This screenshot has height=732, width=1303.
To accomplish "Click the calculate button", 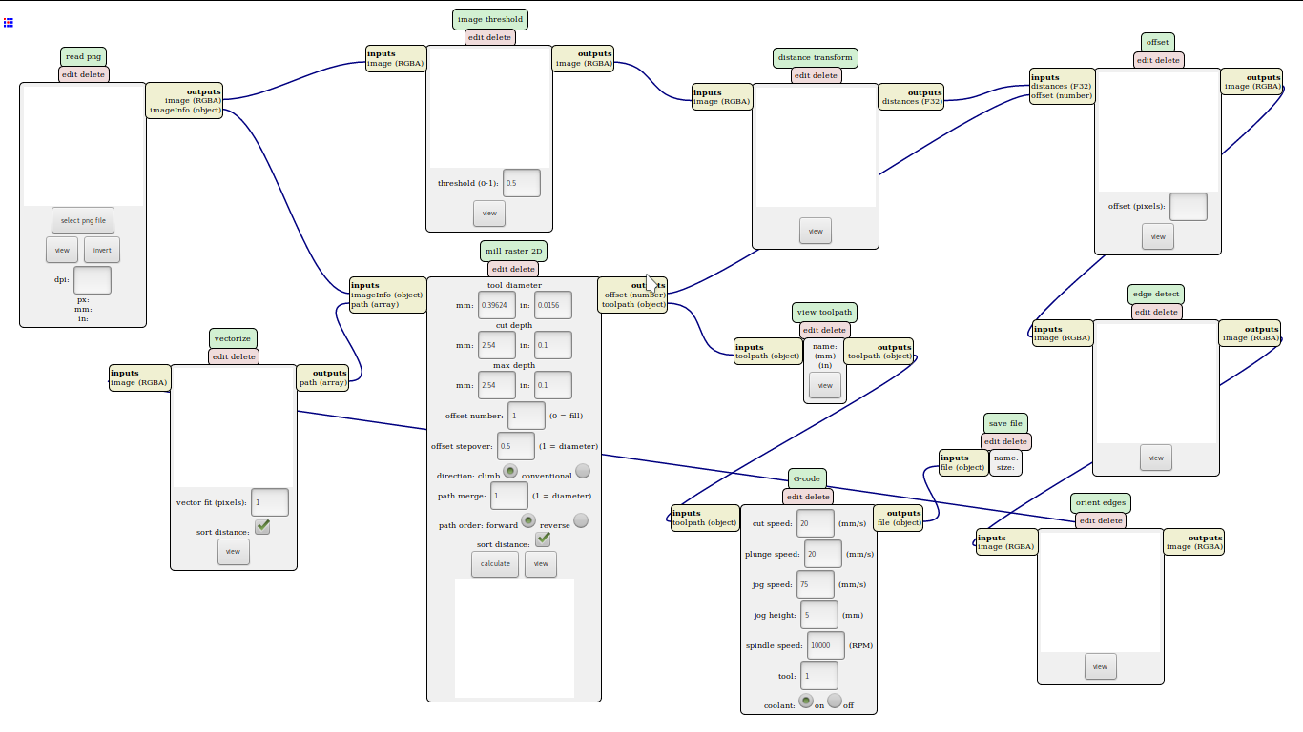I will coord(495,564).
